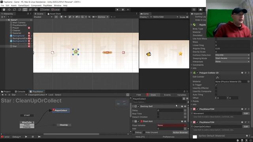Switch to the PlayMaker Variables tab

pyautogui.click(x=181, y=95)
